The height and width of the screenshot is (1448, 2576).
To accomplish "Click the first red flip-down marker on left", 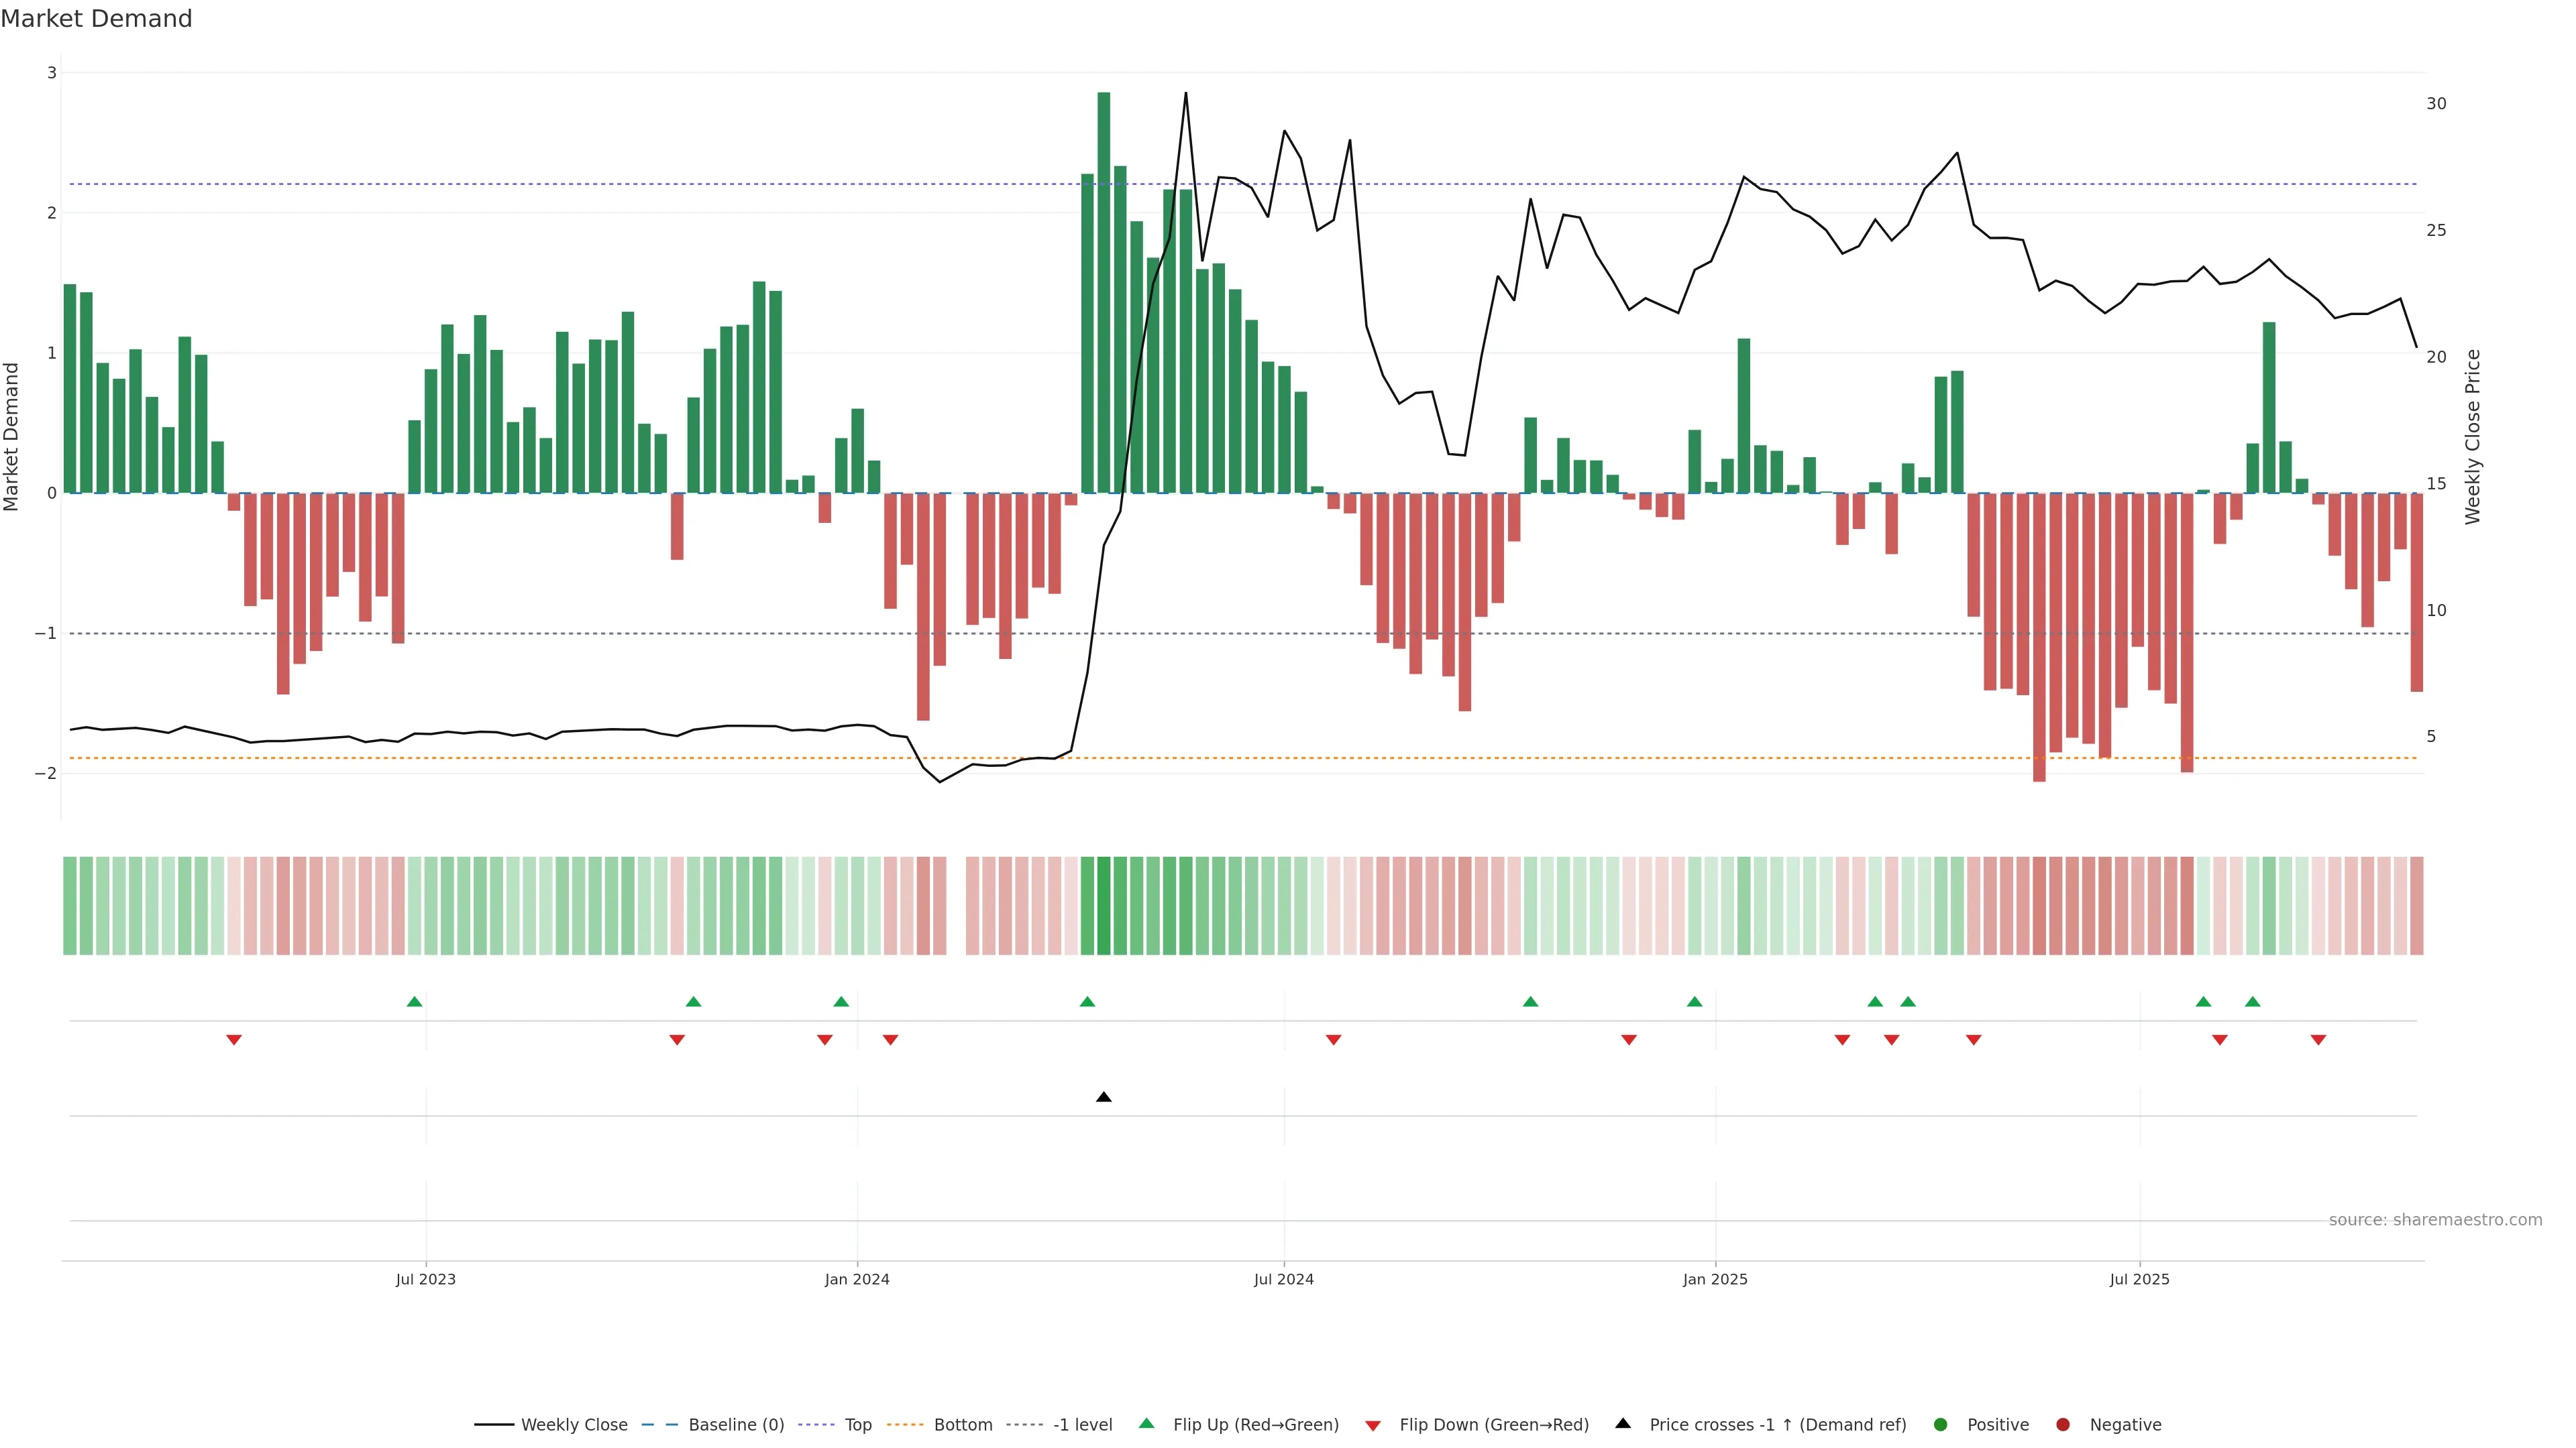I will tap(234, 1040).
